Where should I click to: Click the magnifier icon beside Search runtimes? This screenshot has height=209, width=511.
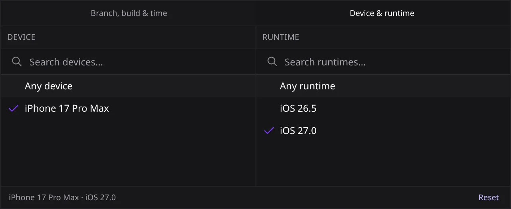click(272, 61)
